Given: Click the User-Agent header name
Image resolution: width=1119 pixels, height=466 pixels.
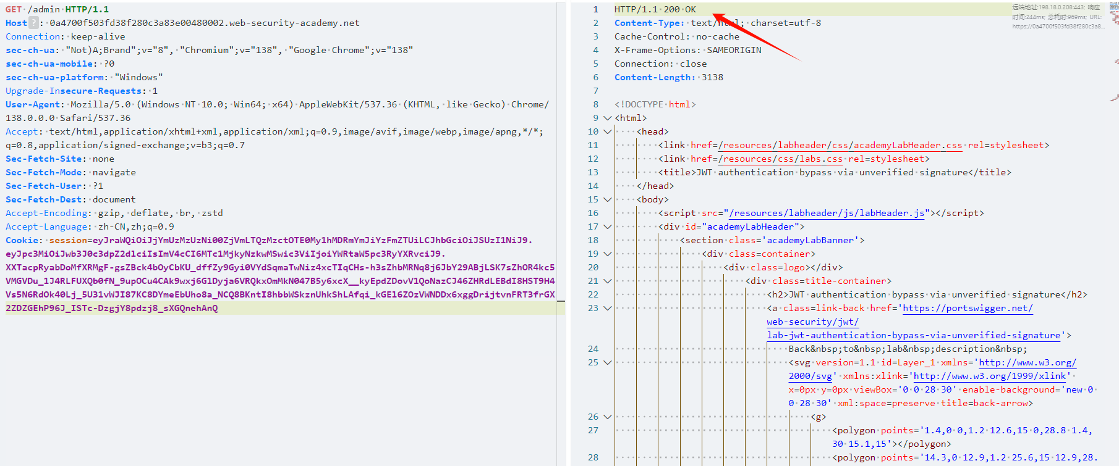Looking at the screenshot, I should [33, 104].
